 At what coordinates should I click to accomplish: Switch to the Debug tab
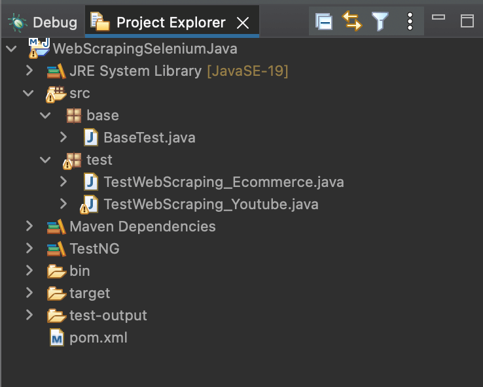[43, 22]
